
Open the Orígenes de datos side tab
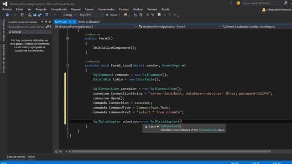[4, 30]
